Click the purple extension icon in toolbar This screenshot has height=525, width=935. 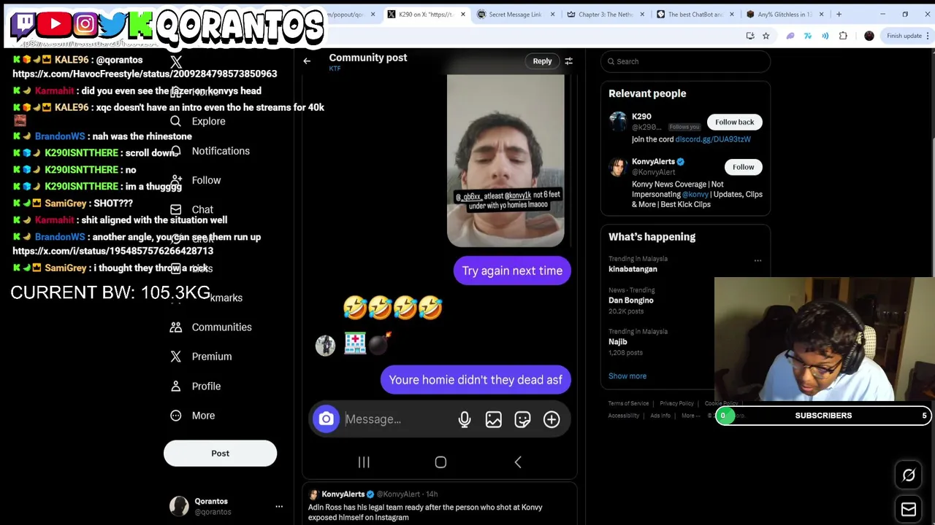point(790,36)
